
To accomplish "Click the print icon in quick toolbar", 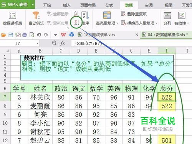I will [x=25, y=35].
